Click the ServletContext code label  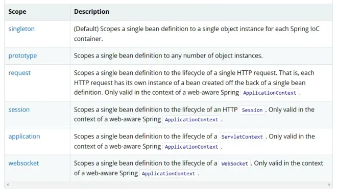click(x=242, y=137)
